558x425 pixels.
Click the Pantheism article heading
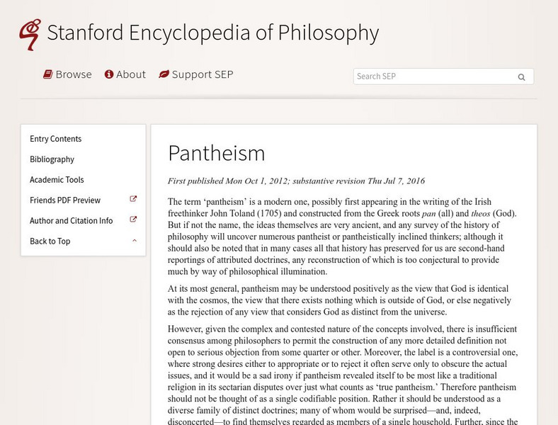point(216,153)
